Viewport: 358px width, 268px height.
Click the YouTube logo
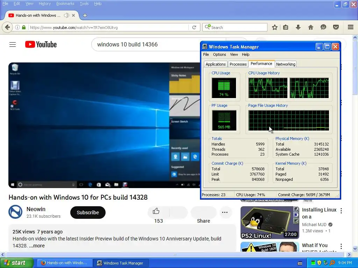(41, 44)
